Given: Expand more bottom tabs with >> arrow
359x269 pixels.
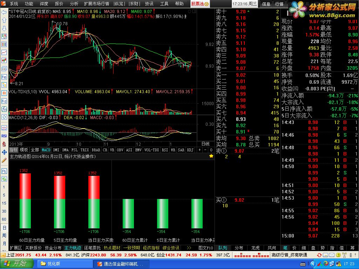Looking at the screenshot, I should point(189,248).
